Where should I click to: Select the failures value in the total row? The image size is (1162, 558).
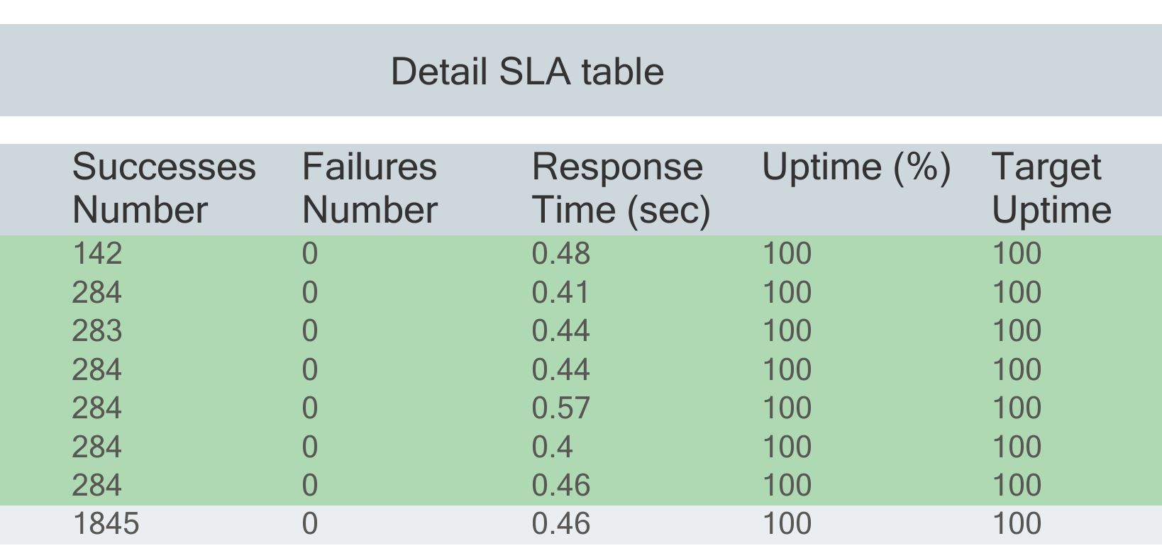point(310,524)
